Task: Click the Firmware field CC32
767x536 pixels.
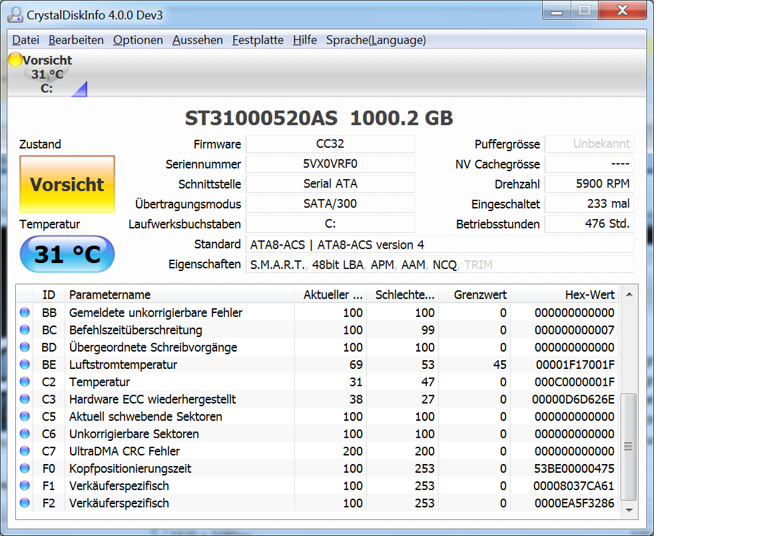Action: pos(330,144)
